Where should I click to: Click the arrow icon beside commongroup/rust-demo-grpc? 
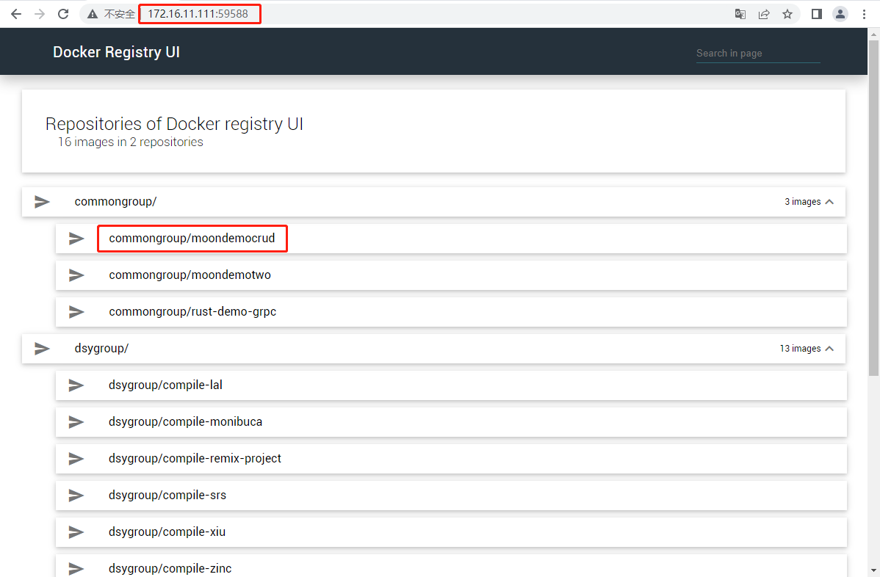76,311
